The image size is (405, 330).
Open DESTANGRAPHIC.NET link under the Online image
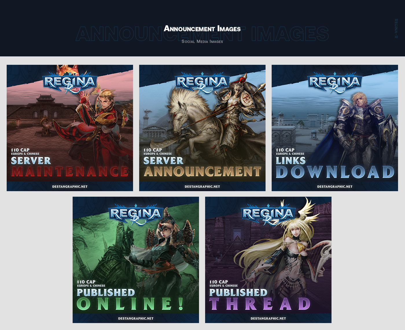[136, 318]
